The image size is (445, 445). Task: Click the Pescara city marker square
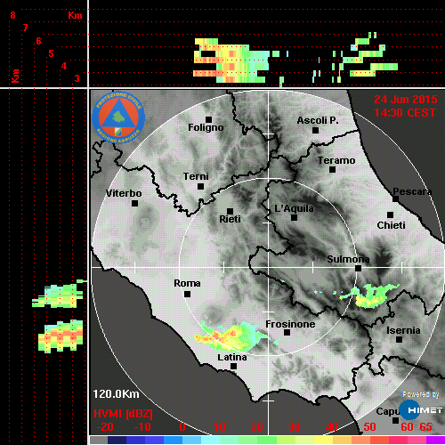[395, 199]
